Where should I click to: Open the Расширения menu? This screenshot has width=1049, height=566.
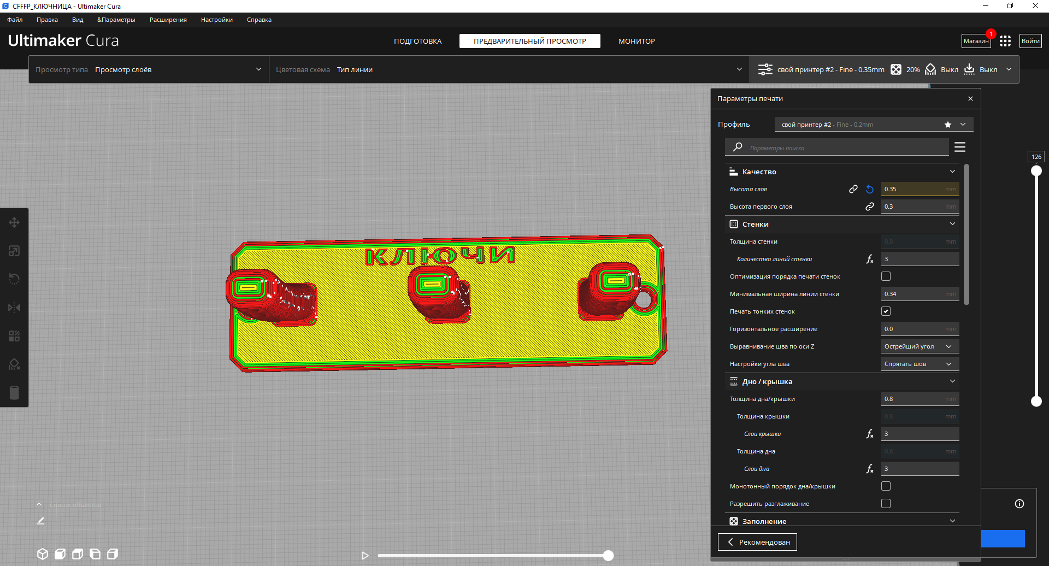(x=168, y=20)
